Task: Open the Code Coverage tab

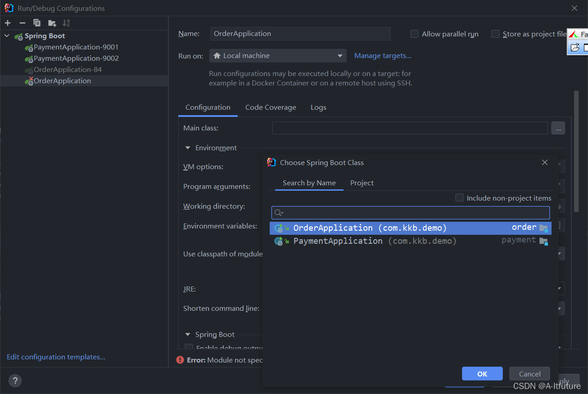Action: coord(271,107)
